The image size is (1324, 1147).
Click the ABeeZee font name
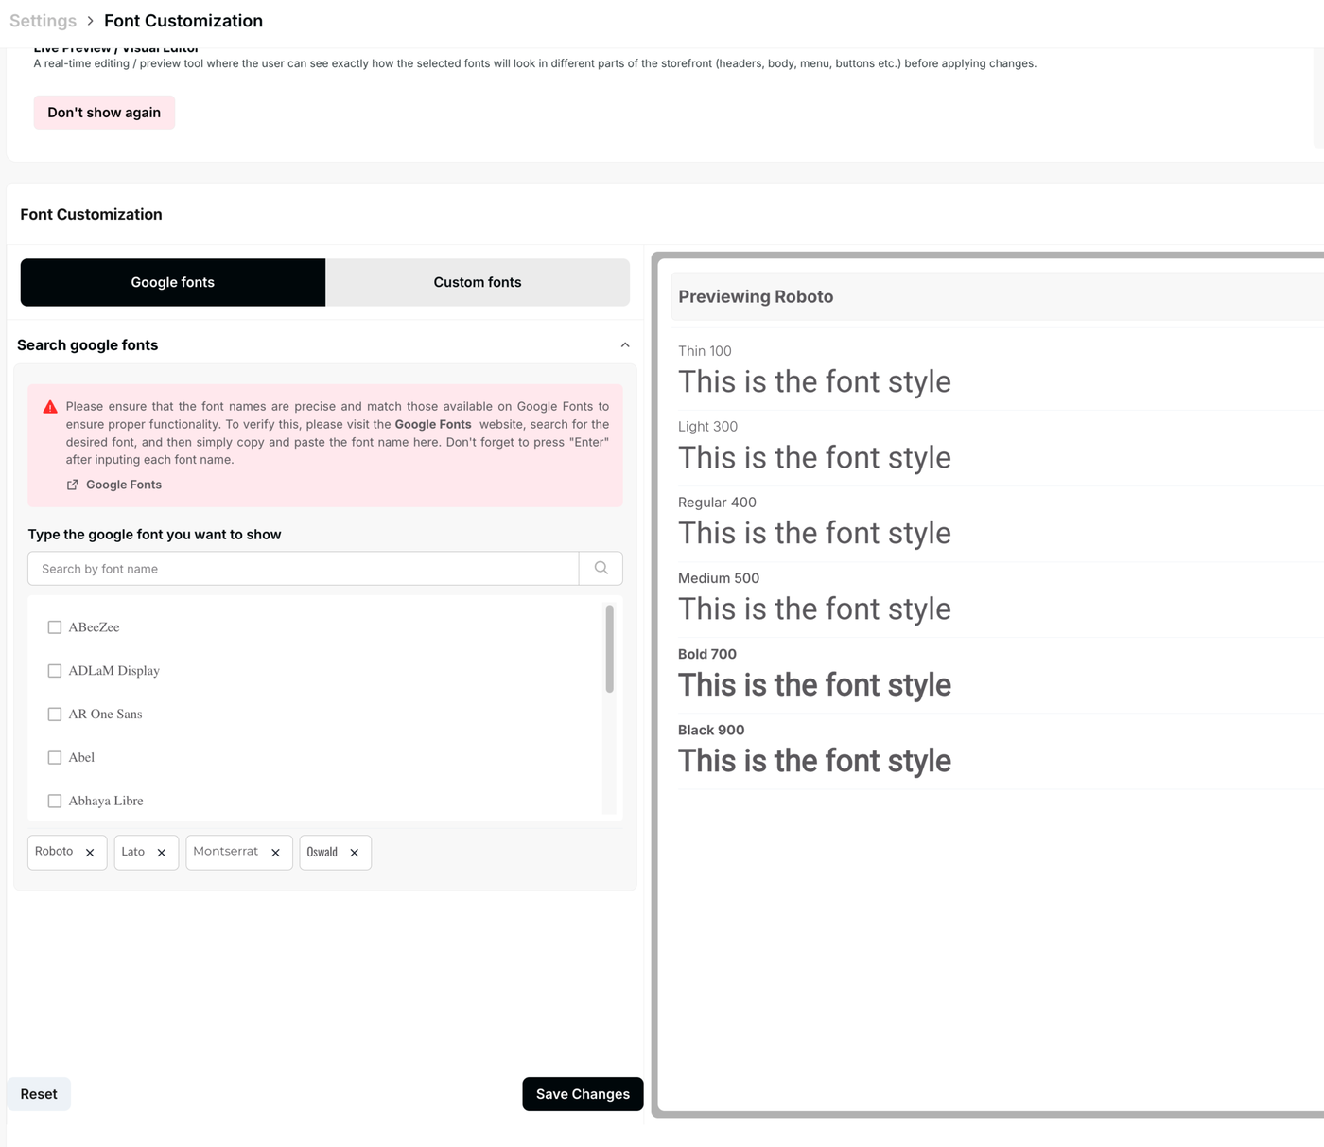point(94,627)
